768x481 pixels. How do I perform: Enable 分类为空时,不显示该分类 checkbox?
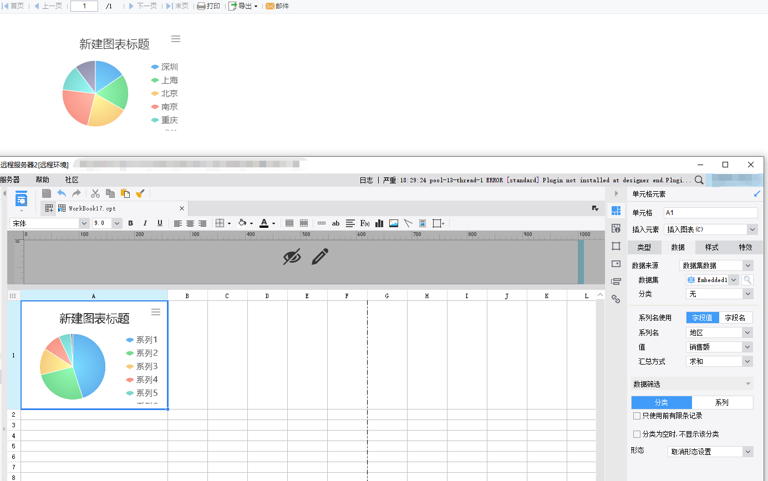637,434
